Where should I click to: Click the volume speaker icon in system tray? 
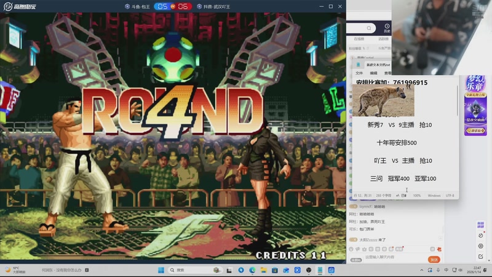460,270
